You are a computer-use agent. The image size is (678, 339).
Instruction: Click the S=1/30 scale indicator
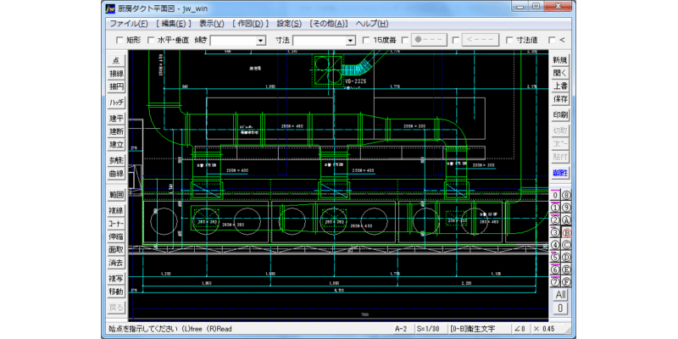tap(430, 329)
